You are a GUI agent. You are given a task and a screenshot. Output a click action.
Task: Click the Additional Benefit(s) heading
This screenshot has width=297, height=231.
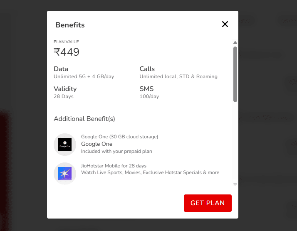(84, 119)
